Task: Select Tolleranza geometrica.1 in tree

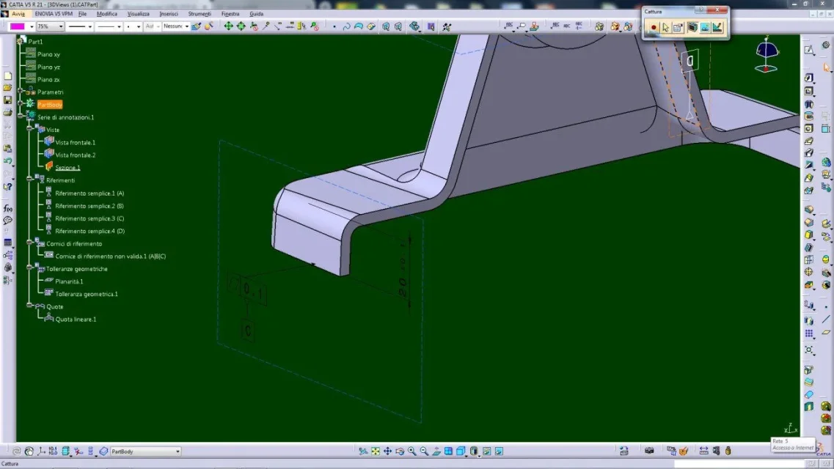Action: point(86,294)
